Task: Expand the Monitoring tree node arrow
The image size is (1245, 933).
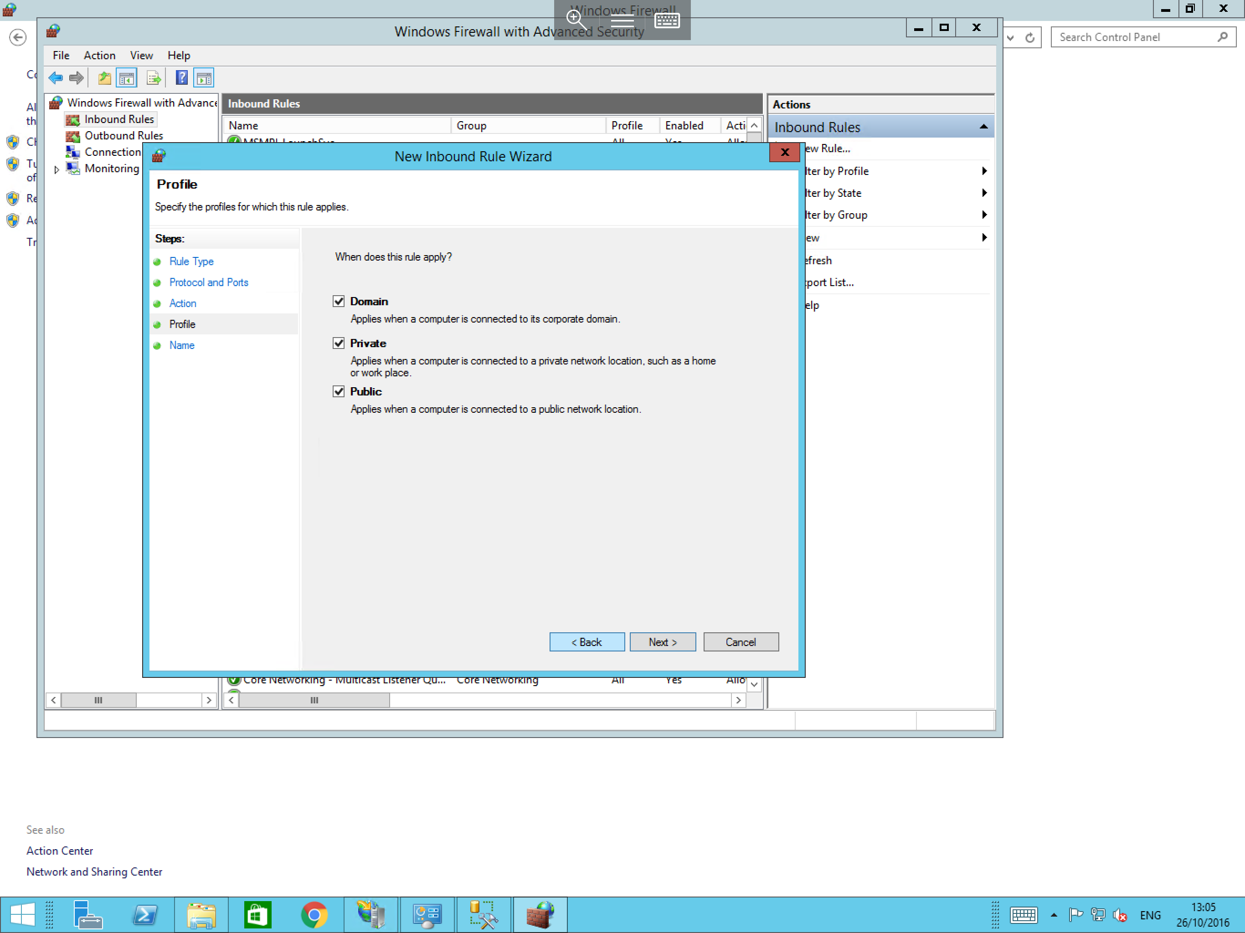Action: click(x=57, y=169)
